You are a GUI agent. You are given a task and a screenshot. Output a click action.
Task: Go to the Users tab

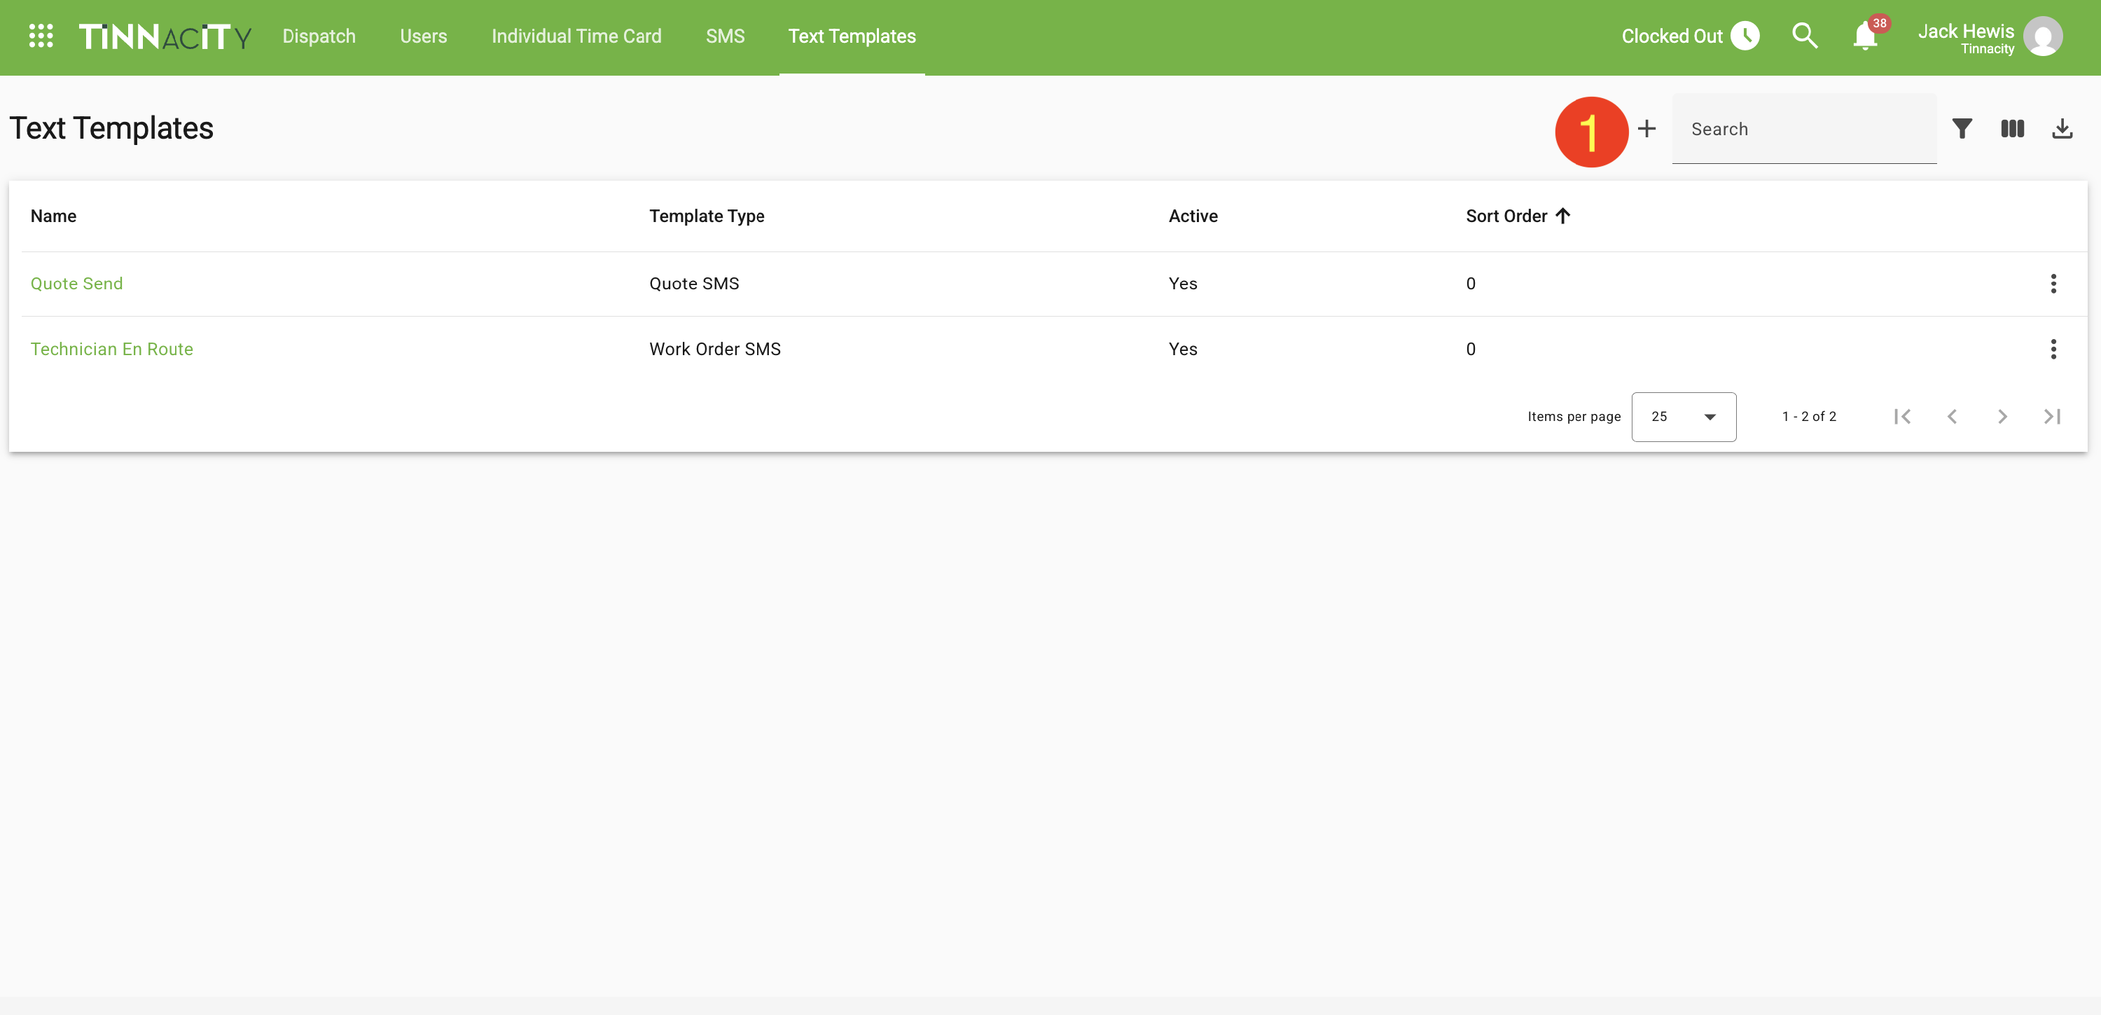point(423,36)
